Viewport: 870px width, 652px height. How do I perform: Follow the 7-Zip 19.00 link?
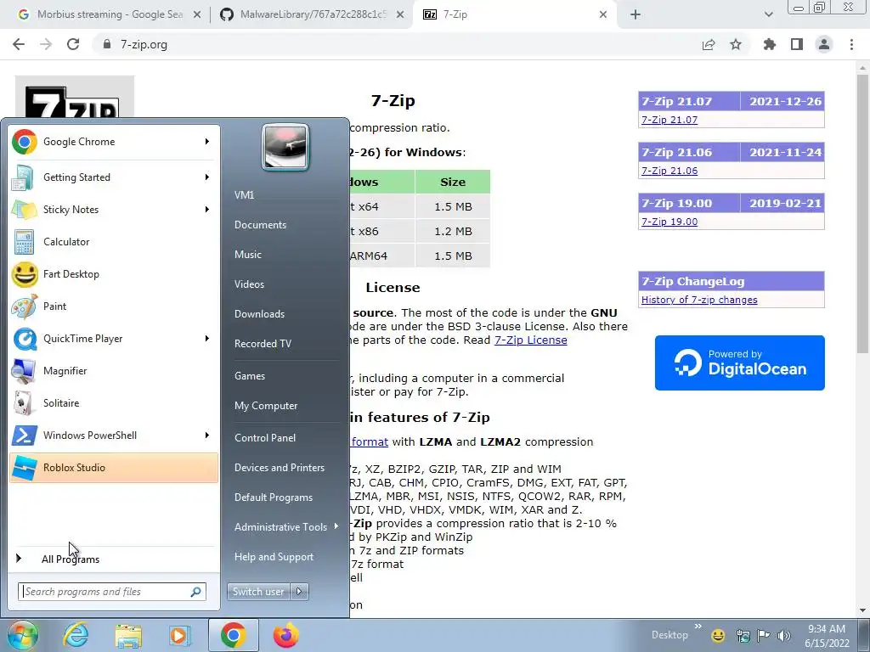(669, 222)
